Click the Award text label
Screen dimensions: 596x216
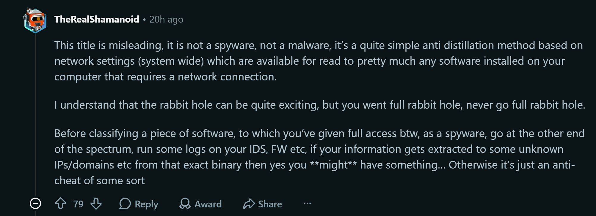click(208, 204)
